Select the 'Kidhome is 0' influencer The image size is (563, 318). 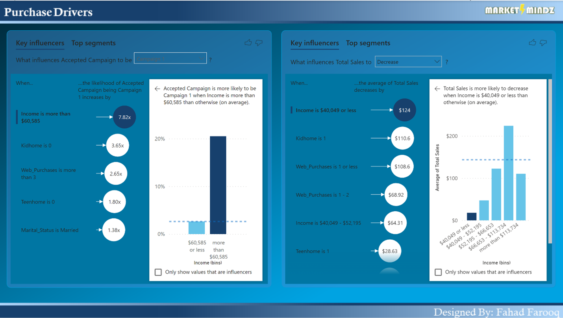tap(36, 146)
